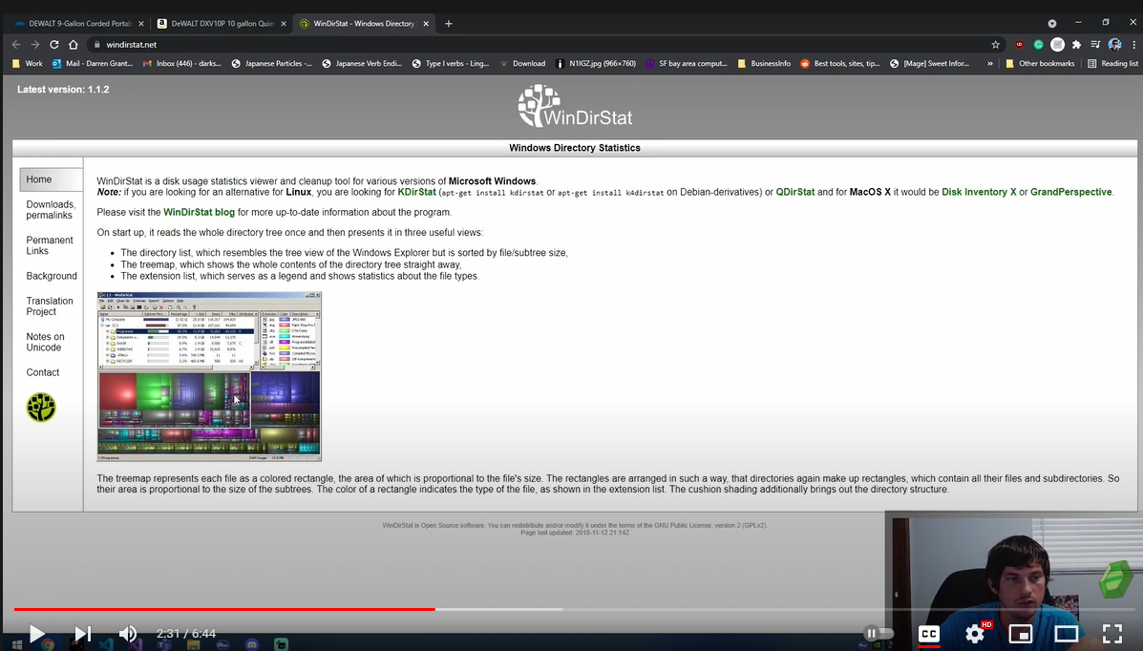The image size is (1143, 651).
Task: Open SF bay area comput... bookmark
Action: 686,63
